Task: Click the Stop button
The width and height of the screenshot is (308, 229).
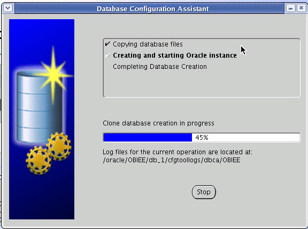Action: 204,192
